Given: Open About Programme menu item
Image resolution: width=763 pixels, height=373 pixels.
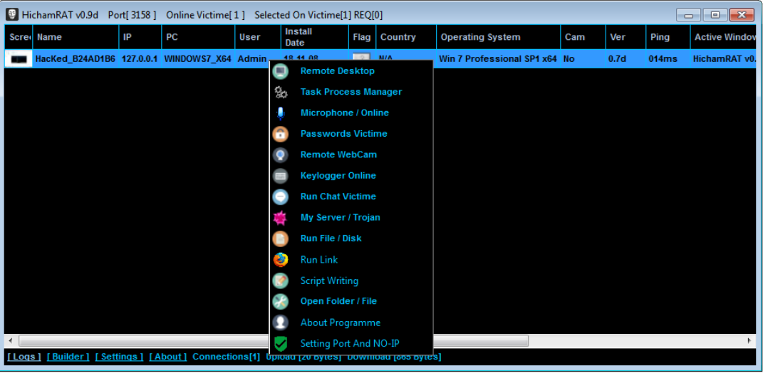Looking at the screenshot, I should pyautogui.click(x=340, y=322).
